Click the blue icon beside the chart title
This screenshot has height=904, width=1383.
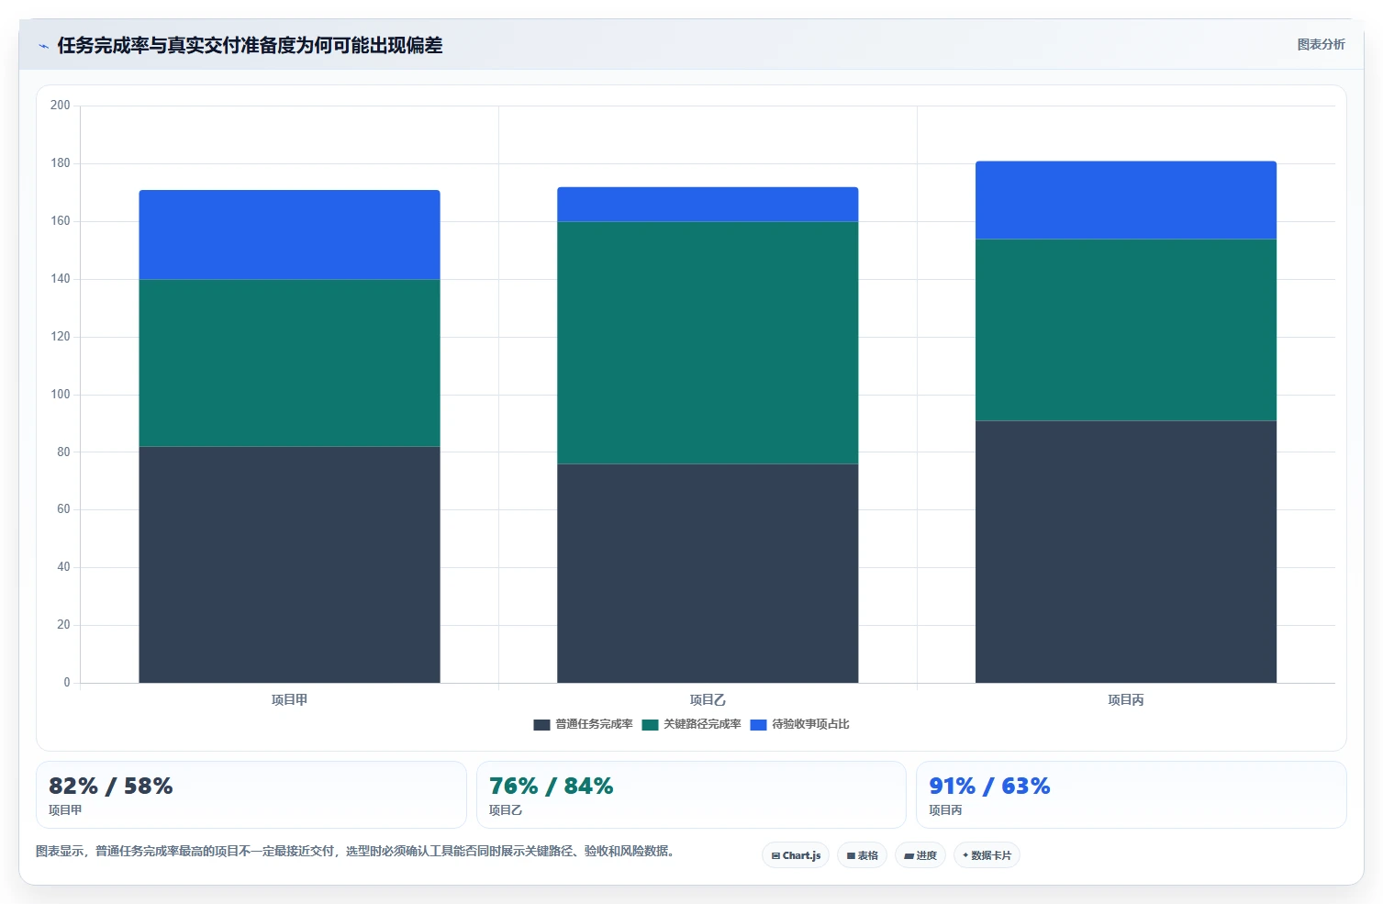coord(43,46)
